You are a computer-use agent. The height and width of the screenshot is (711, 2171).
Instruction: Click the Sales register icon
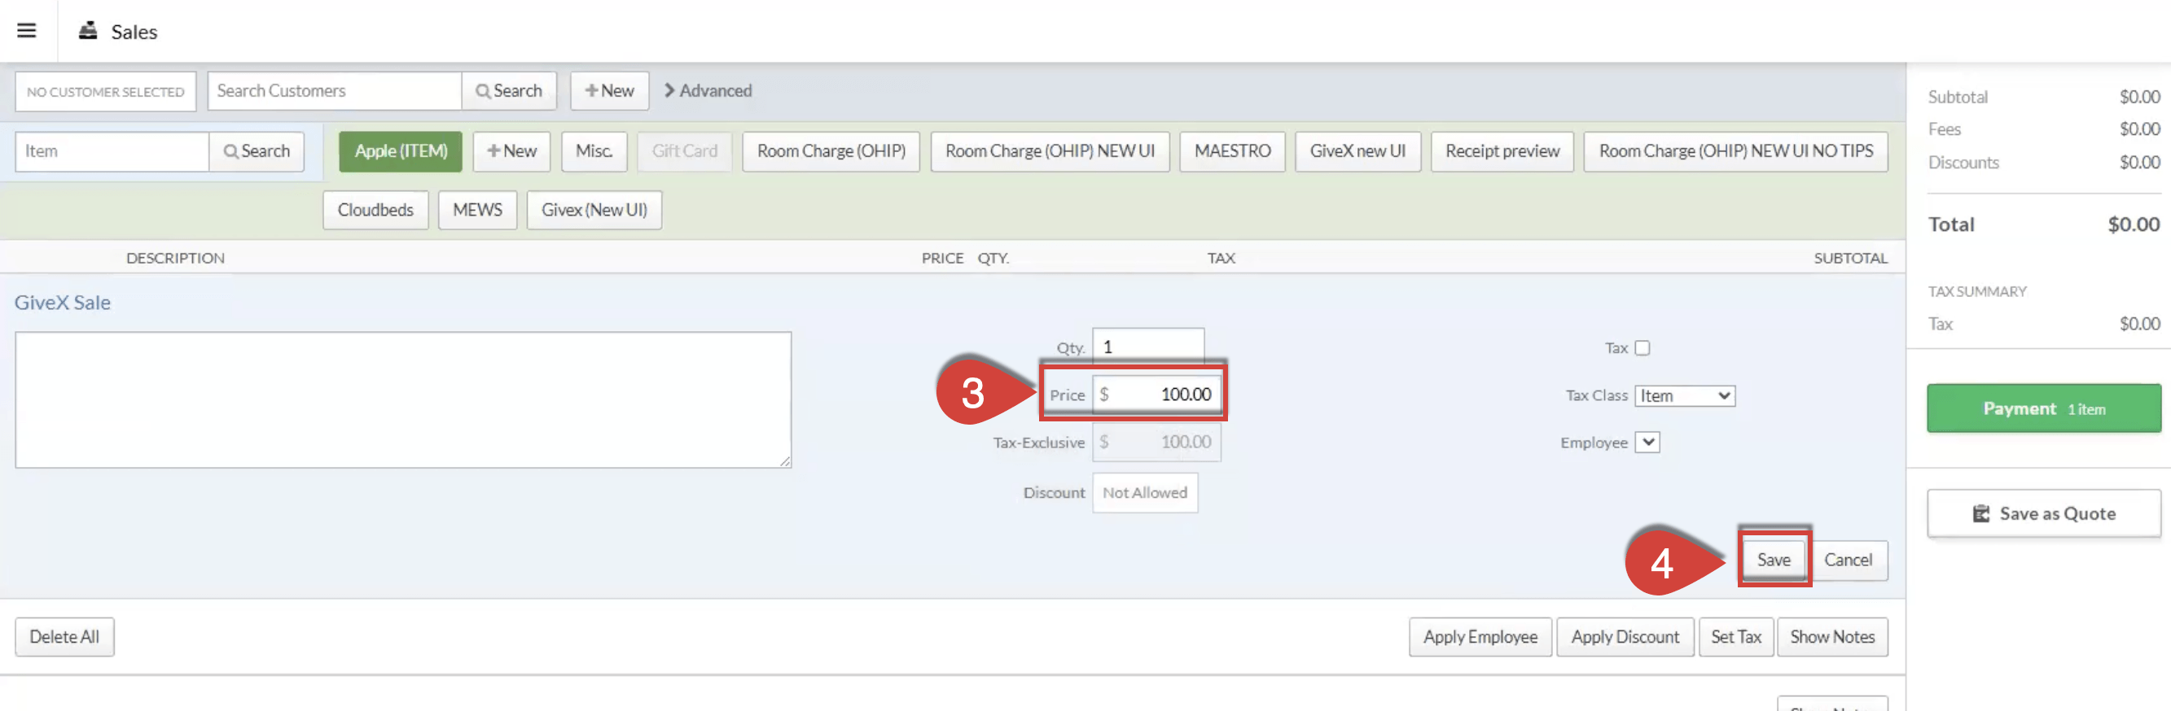click(88, 30)
